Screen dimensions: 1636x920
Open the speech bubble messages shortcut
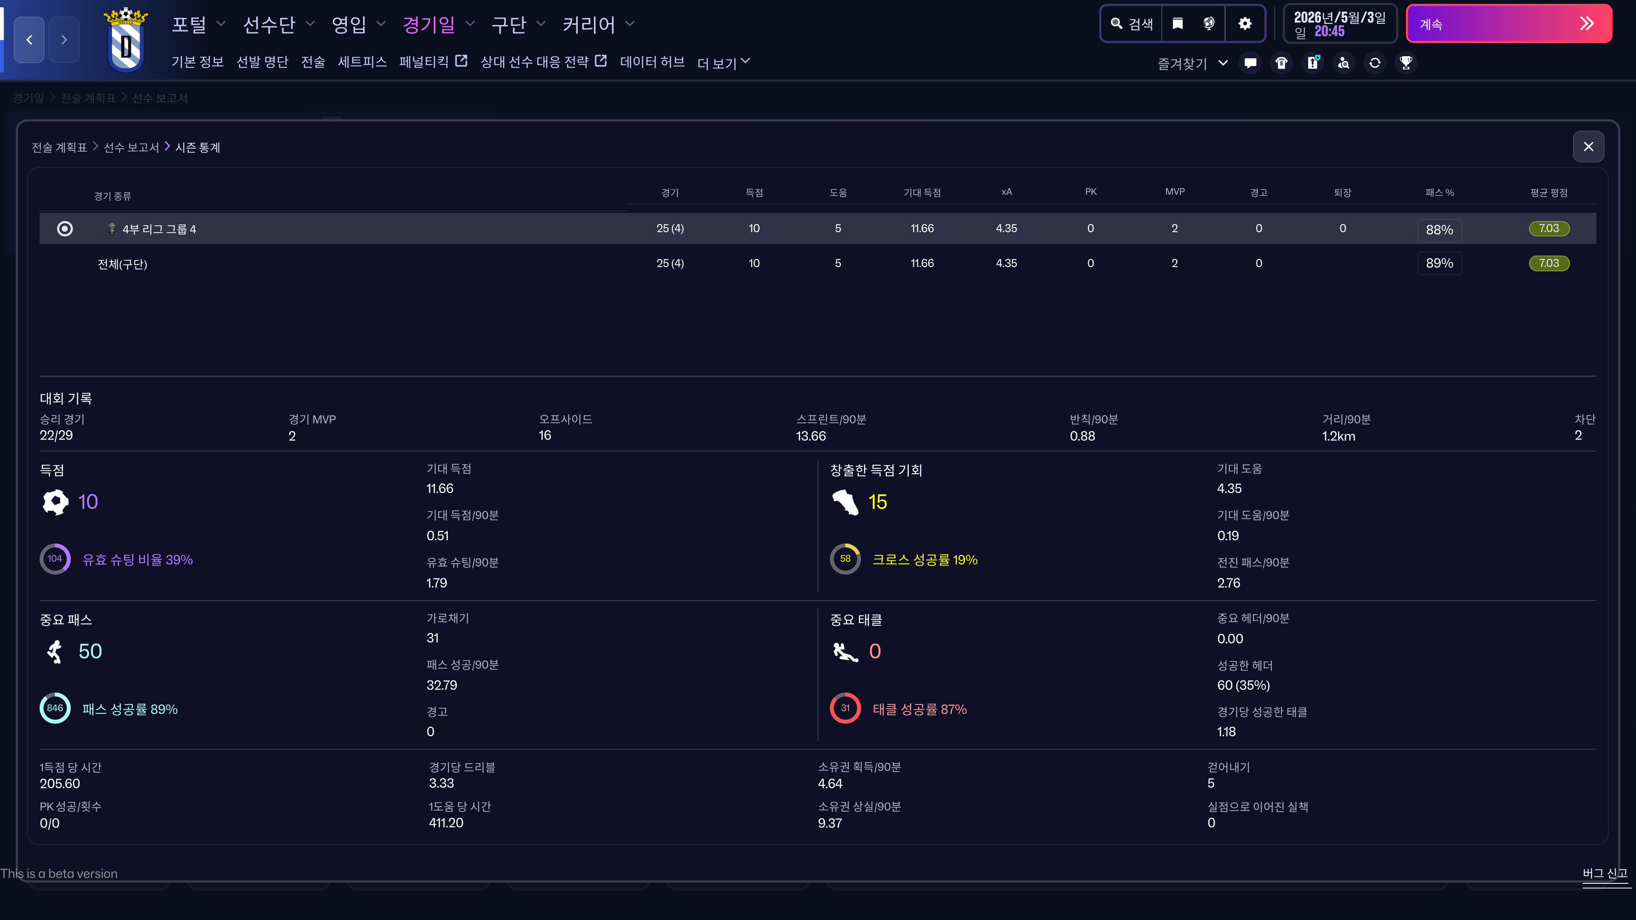(1250, 63)
